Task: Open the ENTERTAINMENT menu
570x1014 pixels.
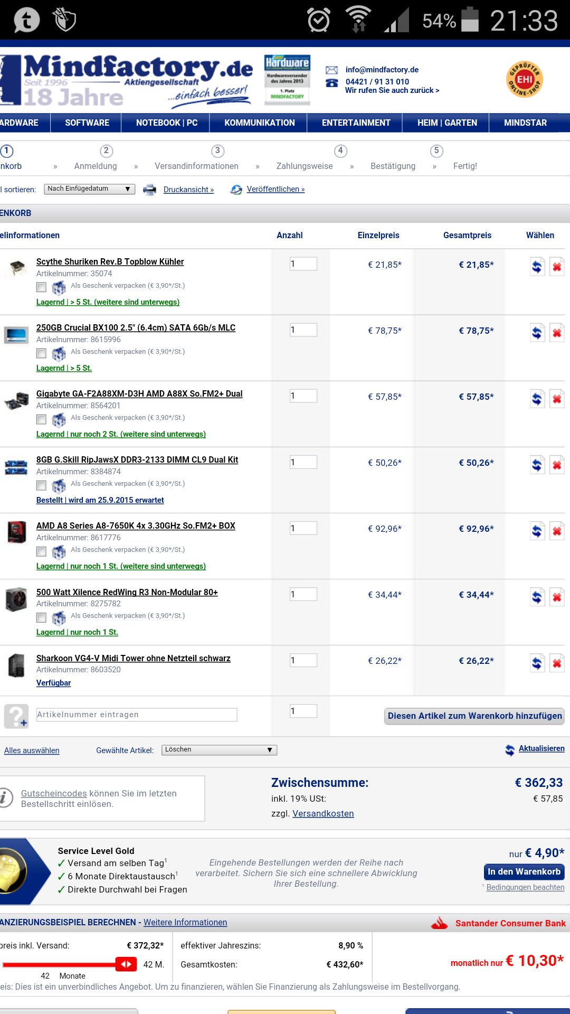Action: 356,123
